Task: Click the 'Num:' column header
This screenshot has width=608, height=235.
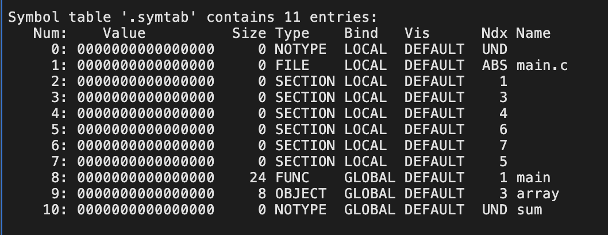Action: coord(51,33)
